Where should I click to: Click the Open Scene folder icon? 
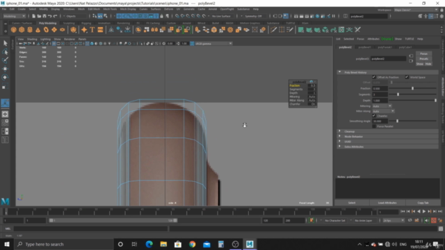pyautogui.click(x=39, y=16)
